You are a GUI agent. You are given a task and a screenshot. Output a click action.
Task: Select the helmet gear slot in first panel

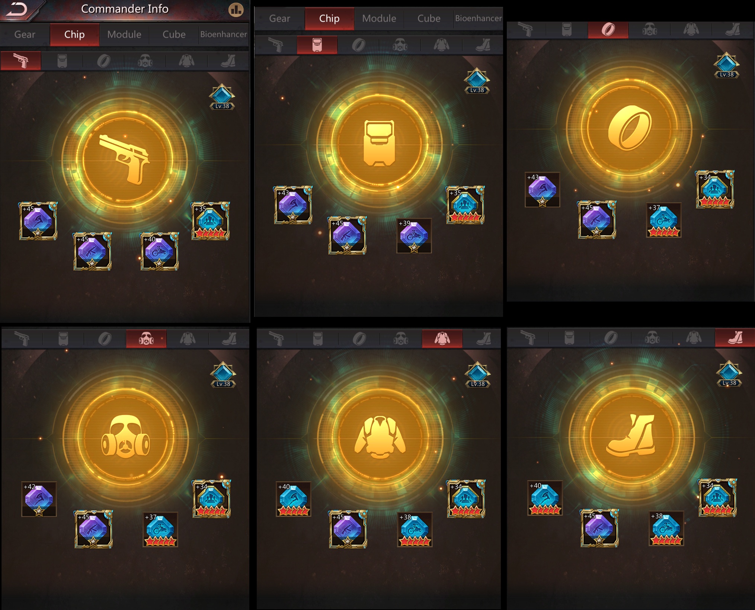click(62, 61)
